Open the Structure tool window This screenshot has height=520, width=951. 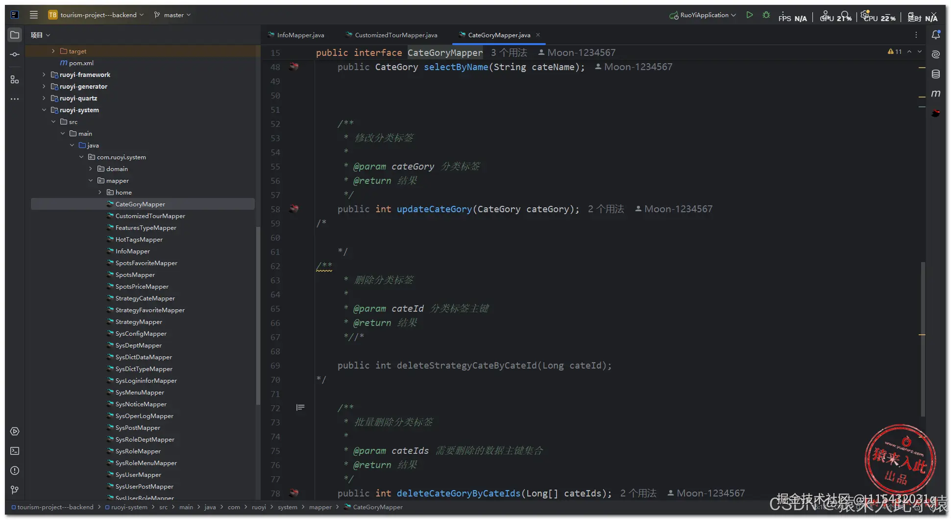(x=15, y=79)
